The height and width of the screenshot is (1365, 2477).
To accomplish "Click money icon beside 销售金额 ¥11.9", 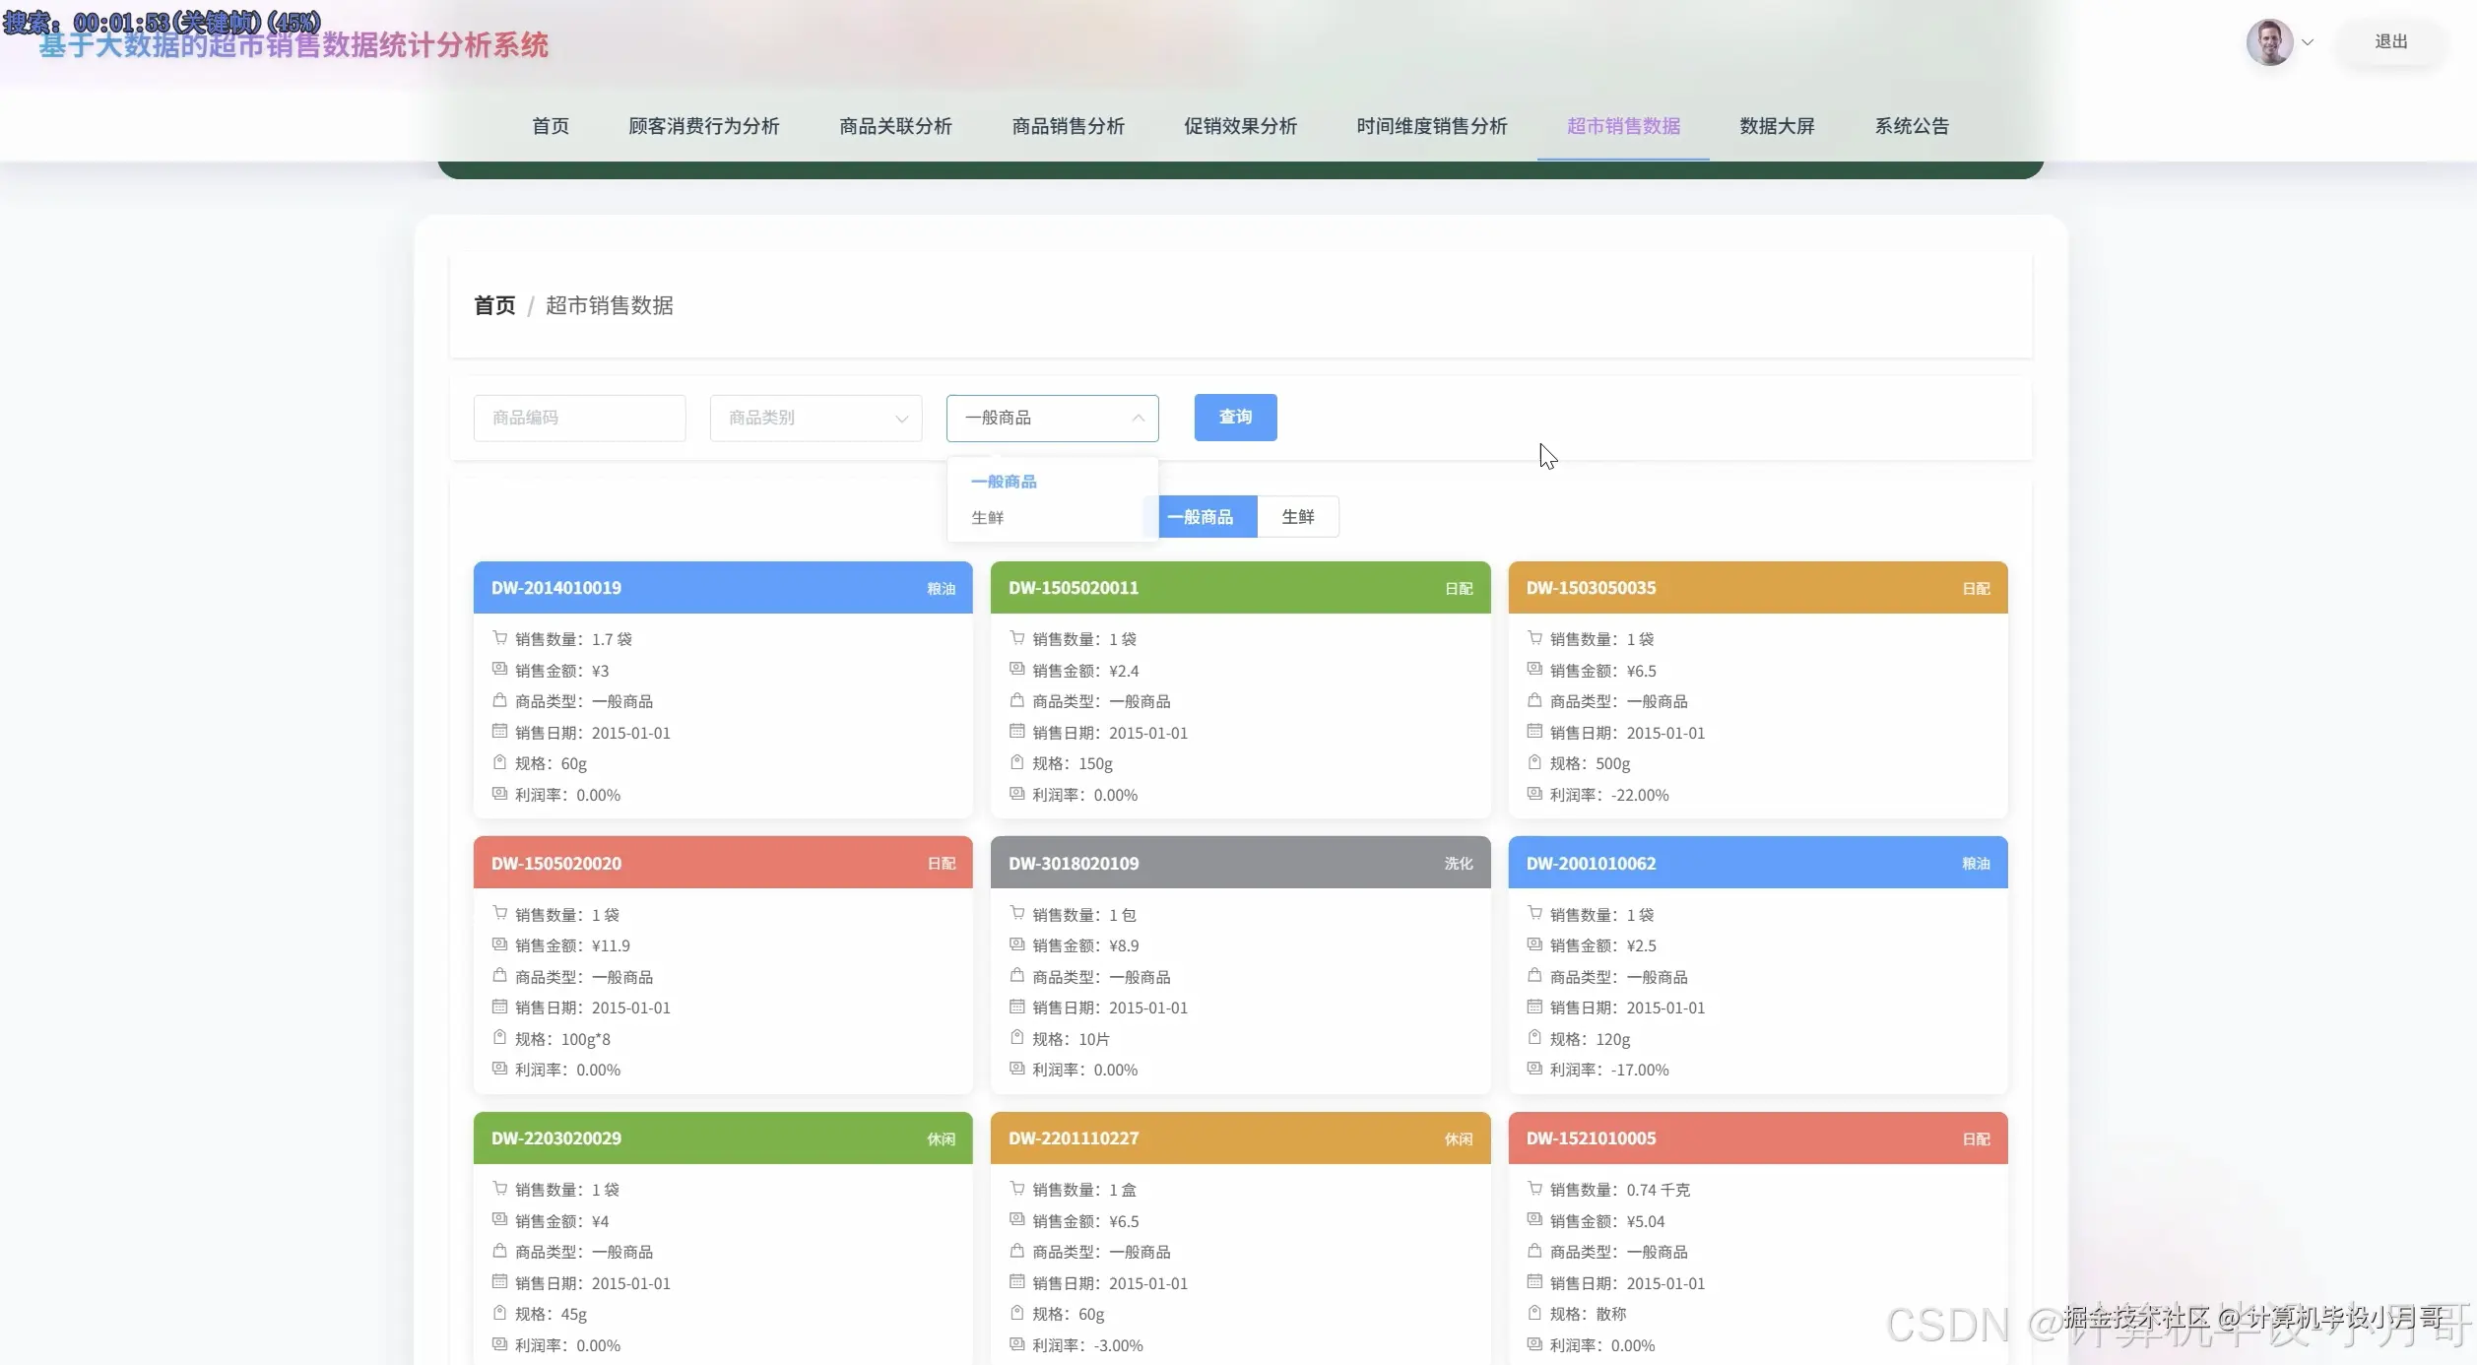I will click(x=499, y=944).
